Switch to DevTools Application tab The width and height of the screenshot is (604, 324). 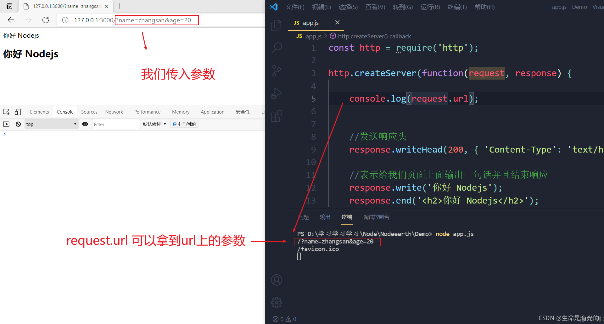click(x=212, y=112)
